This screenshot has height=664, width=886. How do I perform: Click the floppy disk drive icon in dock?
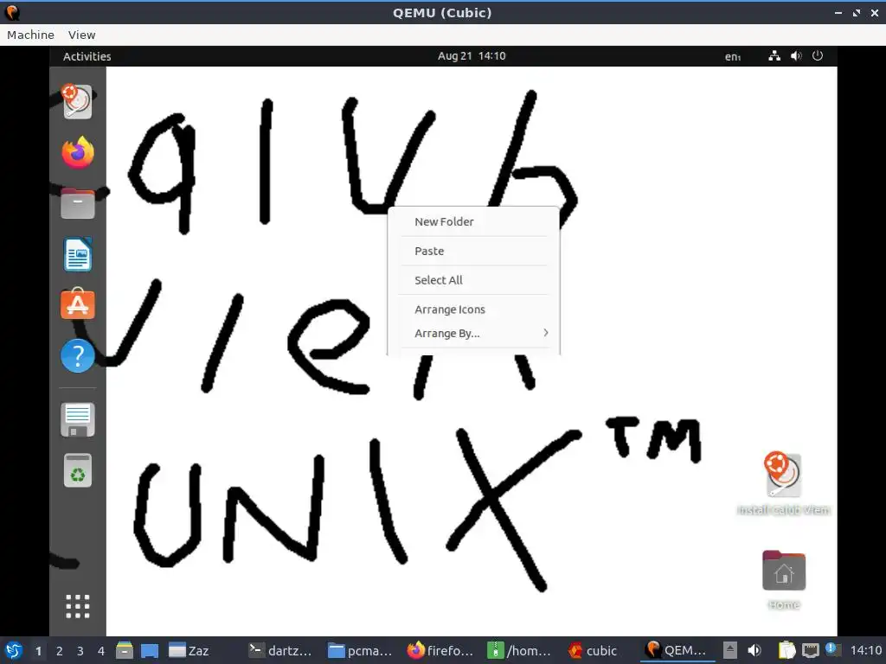click(77, 419)
